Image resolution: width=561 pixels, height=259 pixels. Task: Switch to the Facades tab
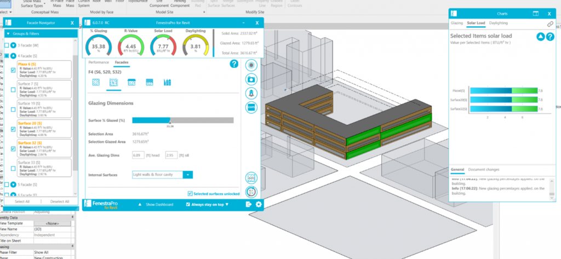(122, 62)
